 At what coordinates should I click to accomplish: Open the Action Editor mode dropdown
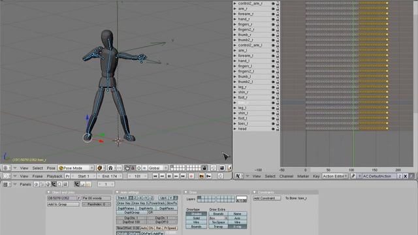pos(335,176)
